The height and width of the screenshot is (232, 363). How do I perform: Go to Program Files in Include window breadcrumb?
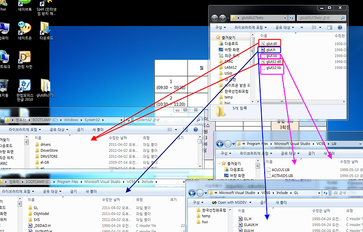click(x=68, y=182)
